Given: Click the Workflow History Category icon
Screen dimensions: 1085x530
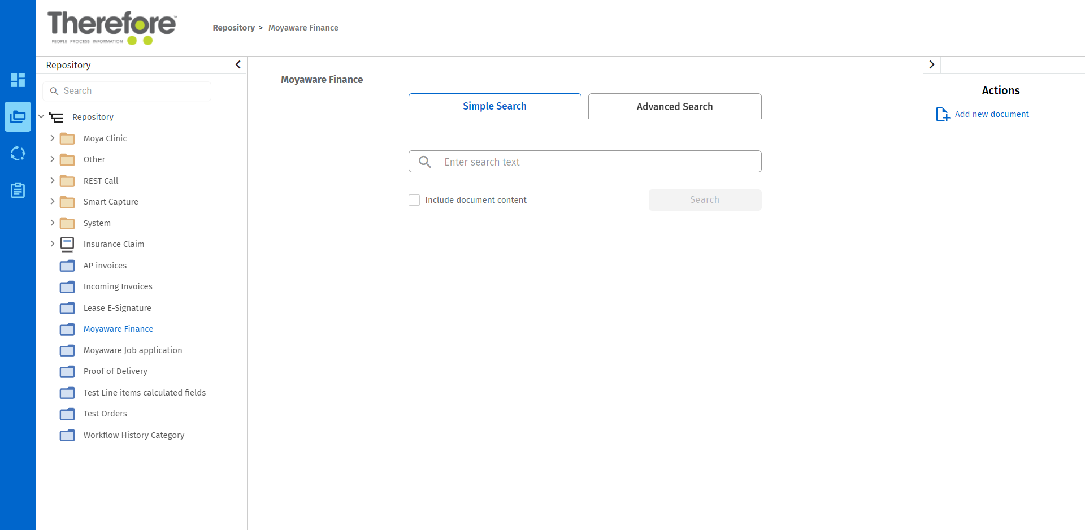Looking at the screenshot, I should tap(67, 435).
